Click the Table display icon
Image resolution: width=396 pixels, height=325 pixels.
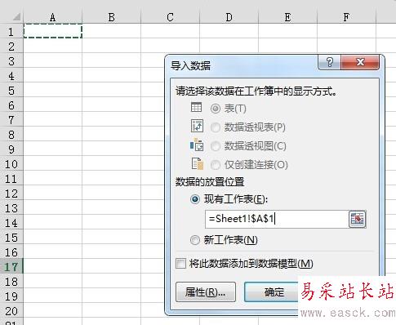[196, 107]
